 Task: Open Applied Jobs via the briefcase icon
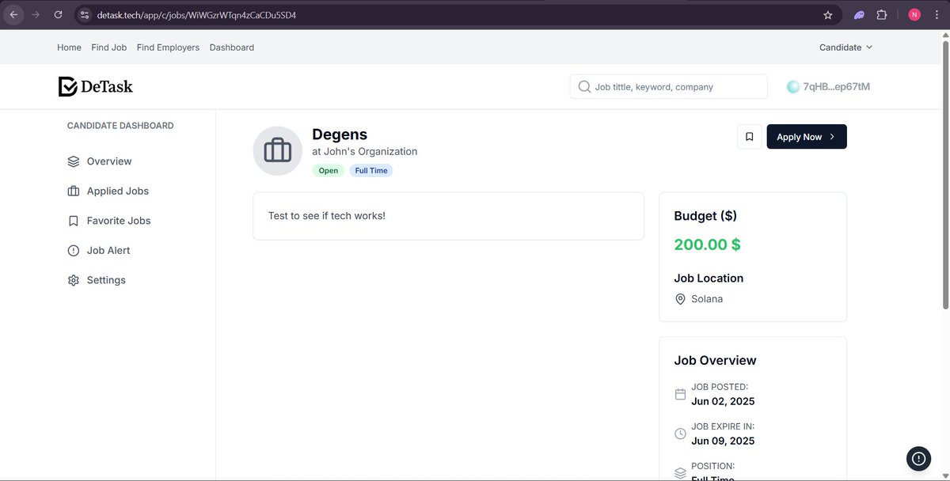click(72, 191)
